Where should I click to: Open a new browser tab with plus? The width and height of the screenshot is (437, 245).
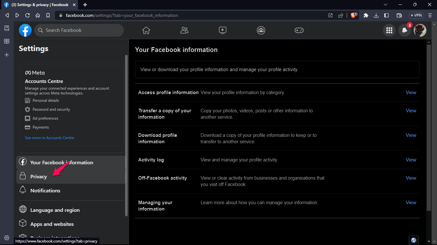coord(85,5)
